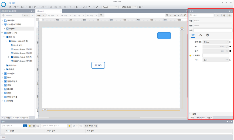Screen dimensions: 234x140
Task: Click the match case 'Aa' icon
Action: pyautogui.click(x=25, y=126)
